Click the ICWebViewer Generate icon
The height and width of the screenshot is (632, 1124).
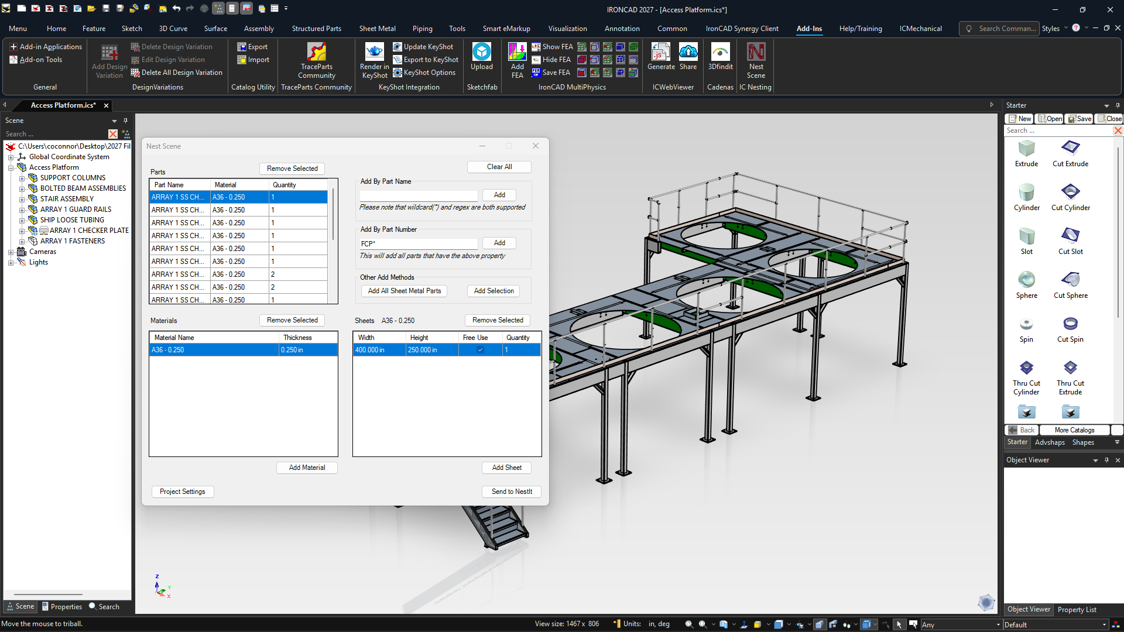[x=661, y=57]
